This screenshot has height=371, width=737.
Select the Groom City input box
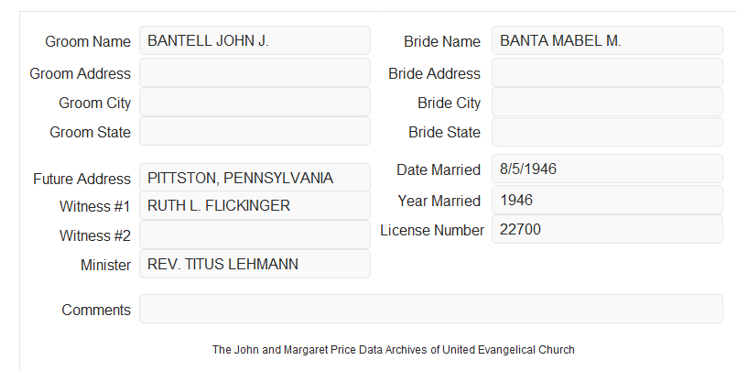tap(255, 102)
